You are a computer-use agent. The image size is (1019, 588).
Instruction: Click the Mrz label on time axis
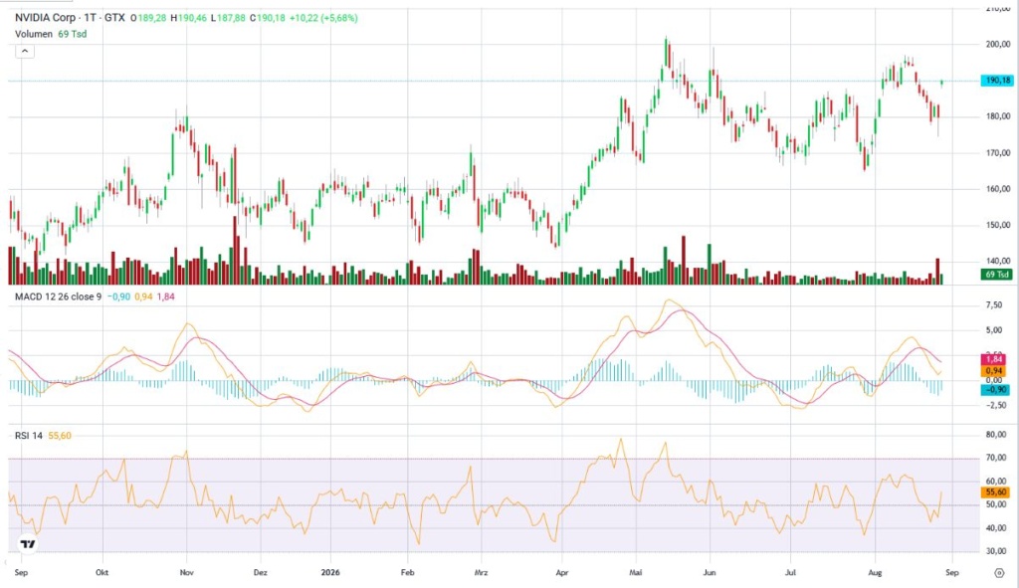coord(481,572)
